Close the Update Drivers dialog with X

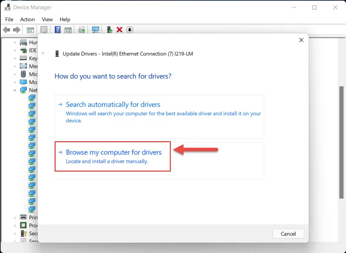coord(301,40)
